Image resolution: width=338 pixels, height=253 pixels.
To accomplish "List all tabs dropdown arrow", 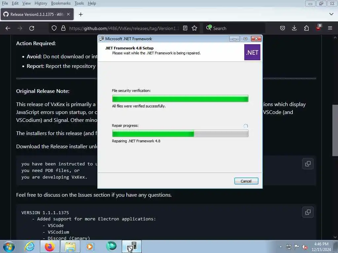I will 331,14.
